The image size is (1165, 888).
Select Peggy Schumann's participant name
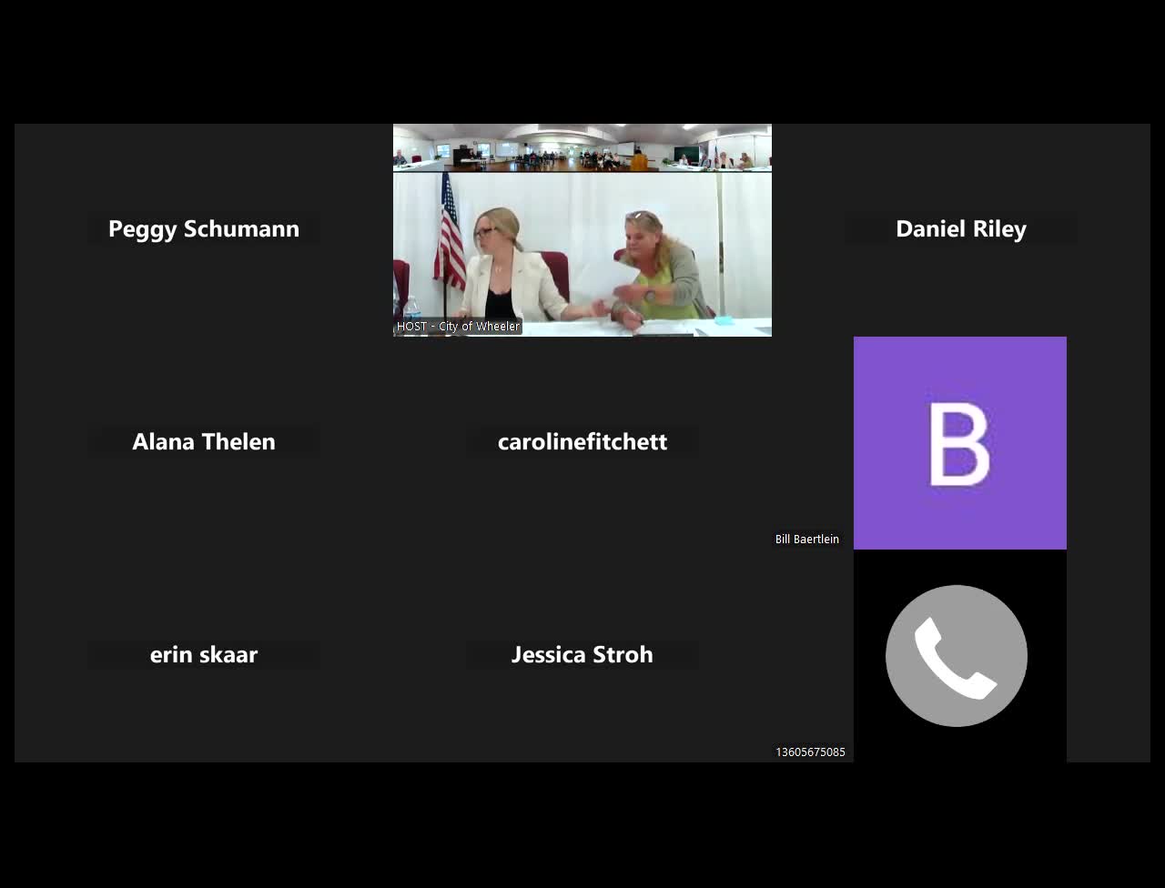204,228
